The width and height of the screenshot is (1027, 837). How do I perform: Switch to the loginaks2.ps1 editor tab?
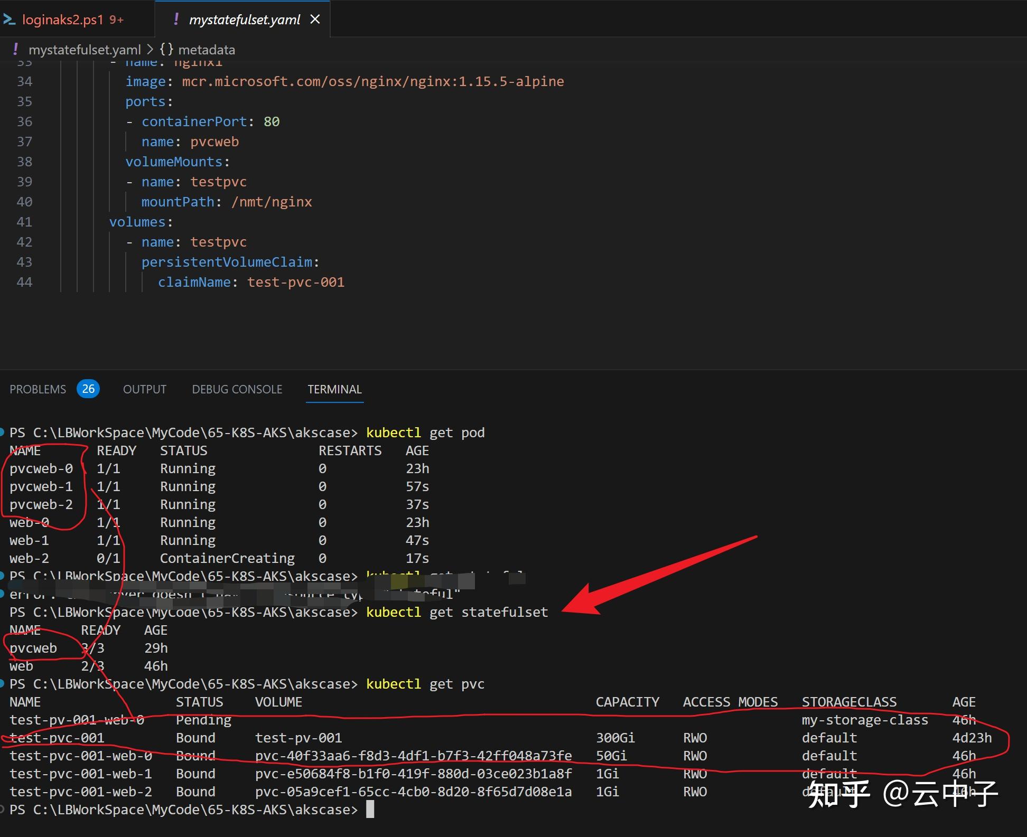pyautogui.click(x=63, y=19)
